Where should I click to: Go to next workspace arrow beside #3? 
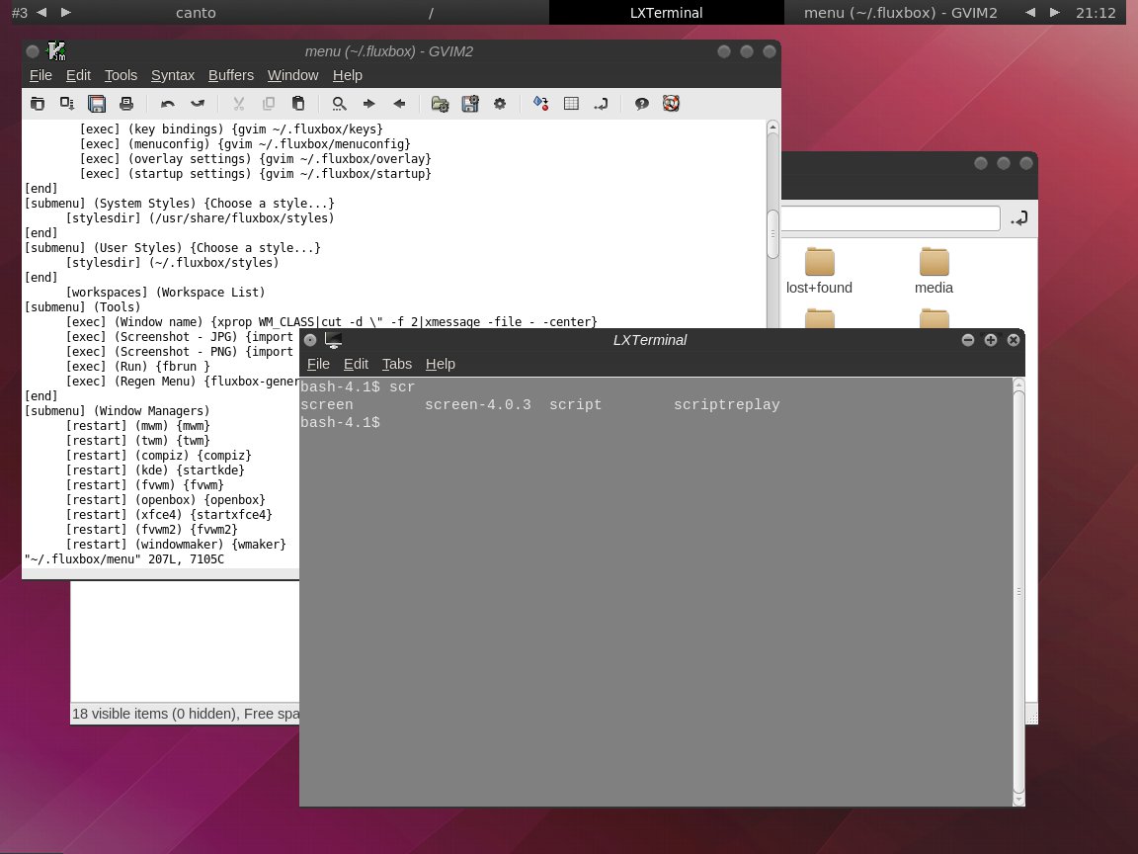point(65,12)
